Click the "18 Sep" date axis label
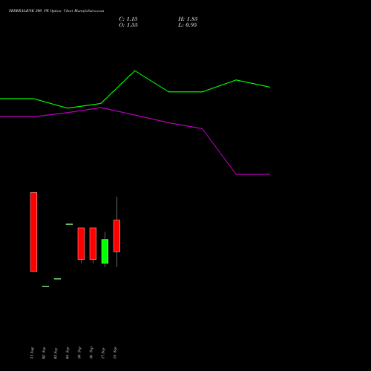The image size is (371, 371). [x=115, y=353]
